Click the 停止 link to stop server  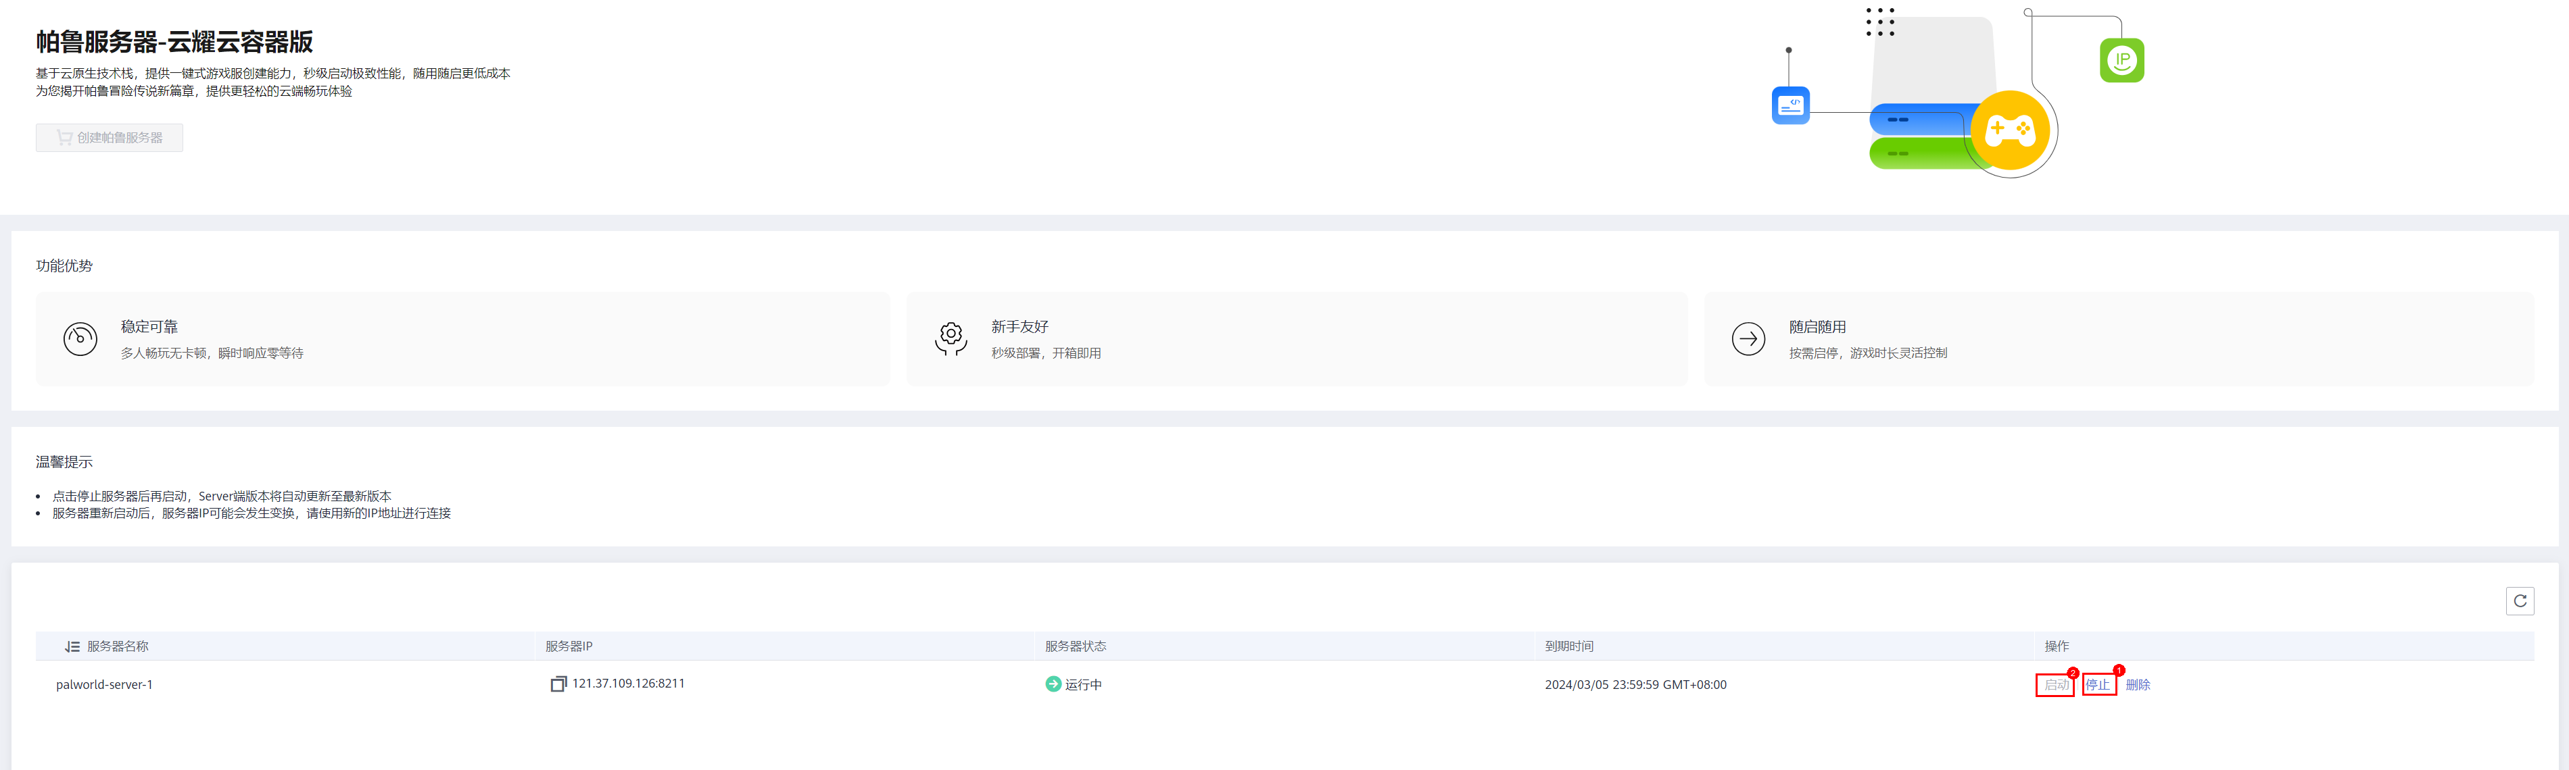(2097, 684)
